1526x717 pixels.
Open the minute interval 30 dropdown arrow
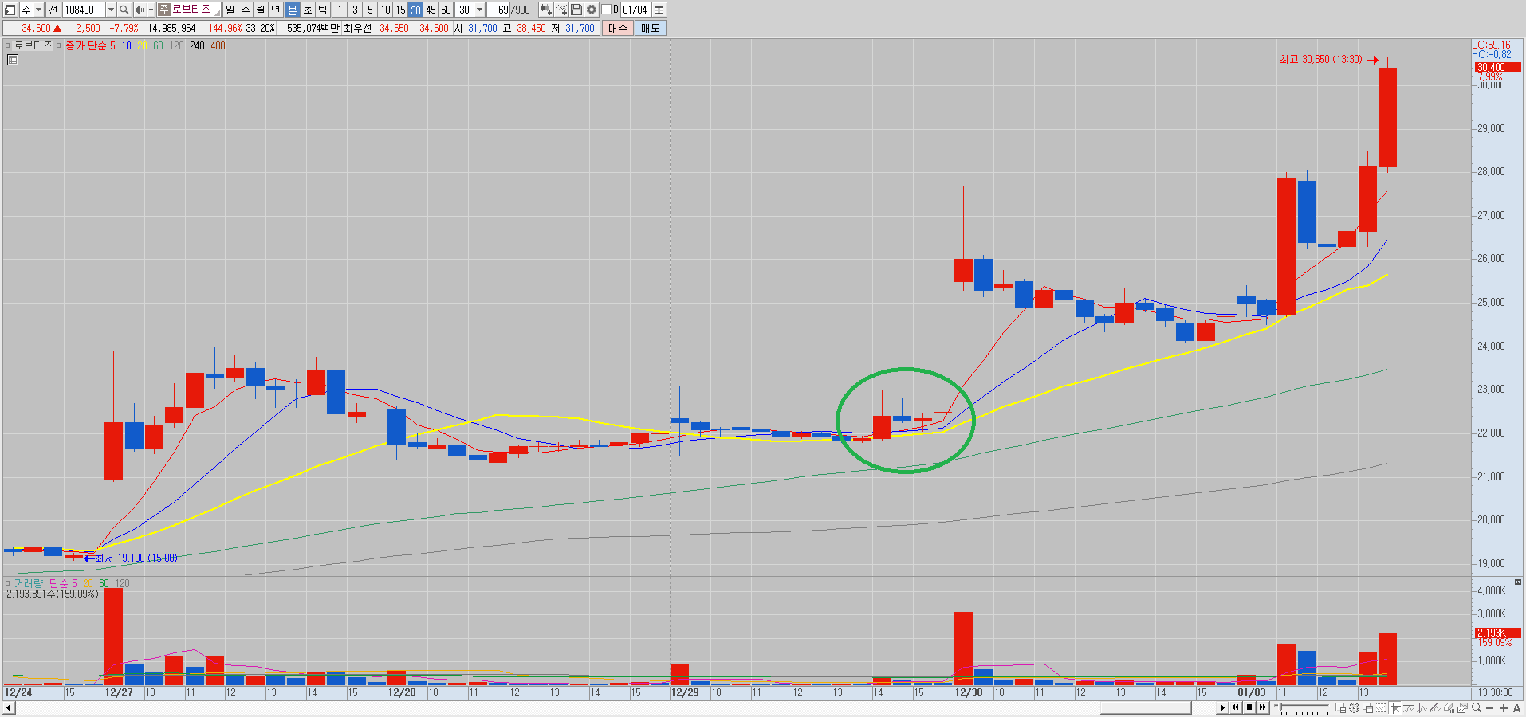pos(479,10)
